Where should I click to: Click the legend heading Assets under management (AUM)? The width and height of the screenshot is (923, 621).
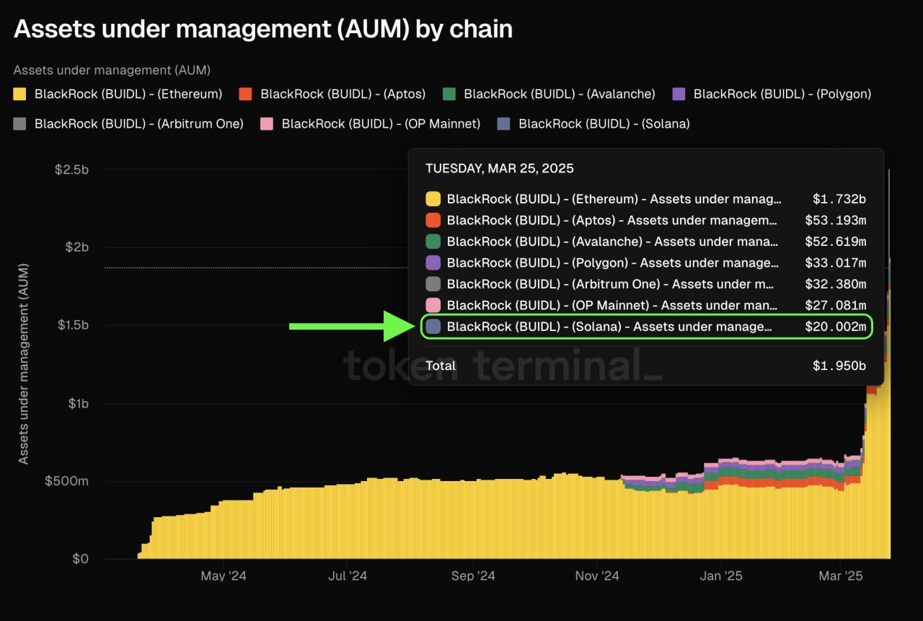(112, 70)
